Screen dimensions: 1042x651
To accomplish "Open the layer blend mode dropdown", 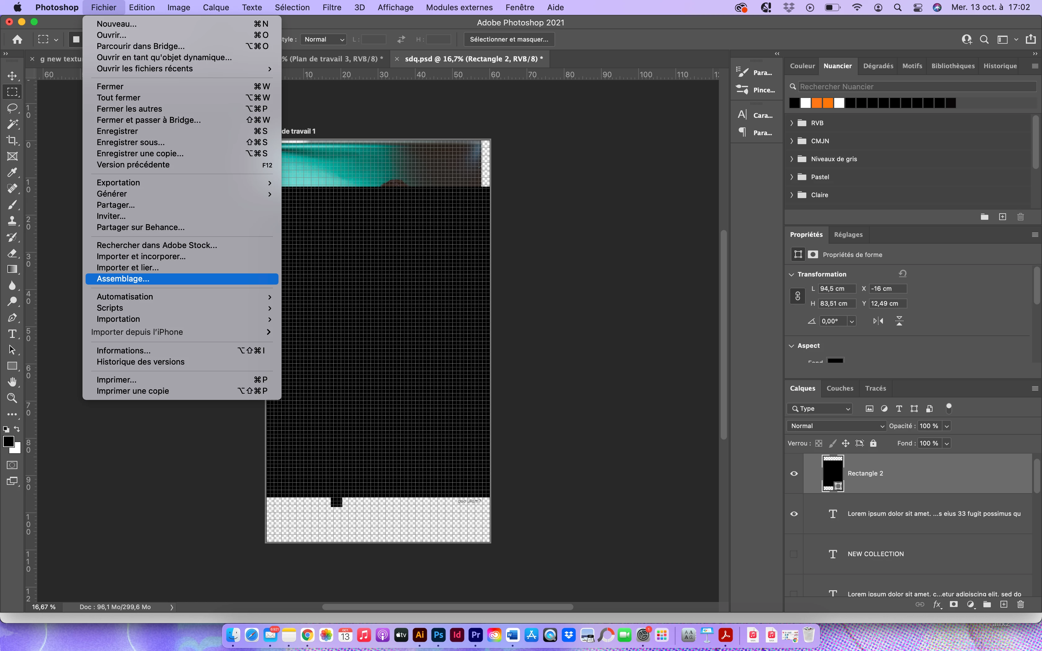I will tap(836, 426).
